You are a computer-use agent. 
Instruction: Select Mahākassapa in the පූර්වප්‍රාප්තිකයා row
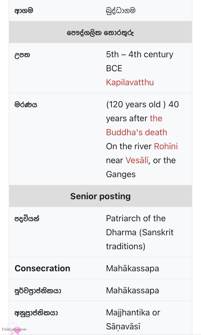coord(133,290)
